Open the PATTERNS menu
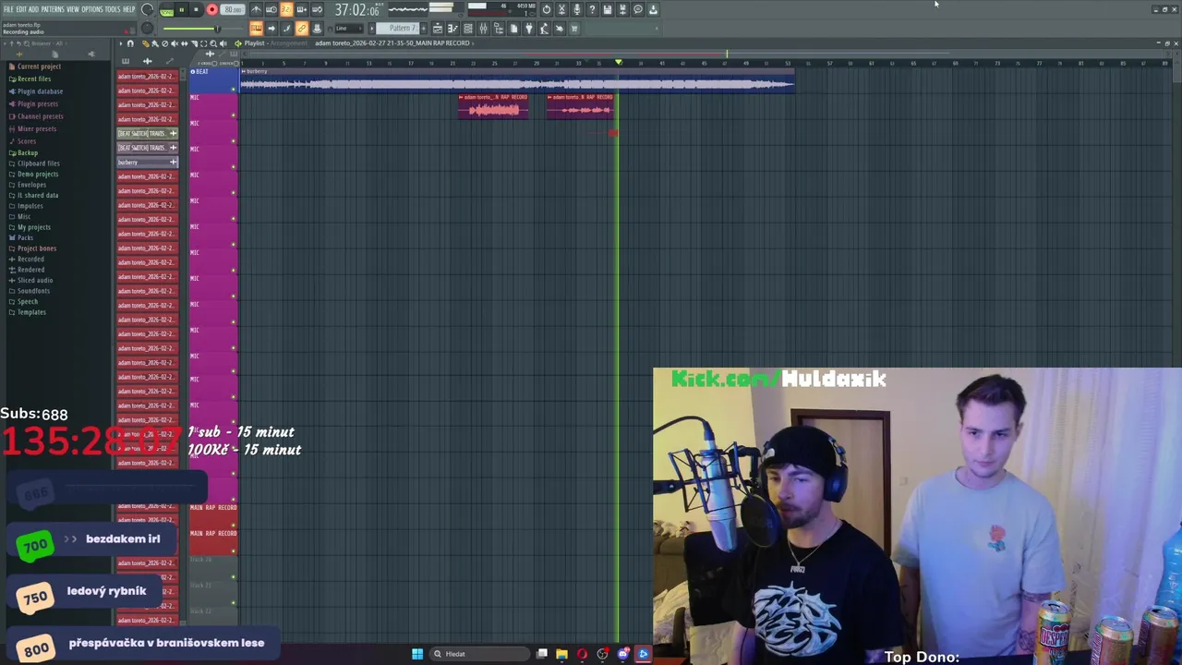The height and width of the screenshot is (665, 1182). click(x=53, y=9)
